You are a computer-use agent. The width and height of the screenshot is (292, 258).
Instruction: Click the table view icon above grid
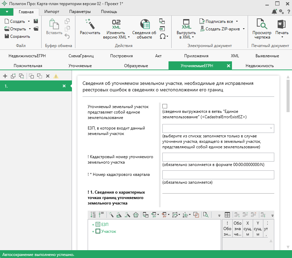227,215
